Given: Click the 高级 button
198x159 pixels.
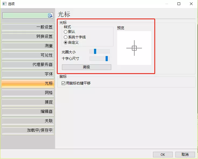Looking at the screenshot, I should pos(86,67).
